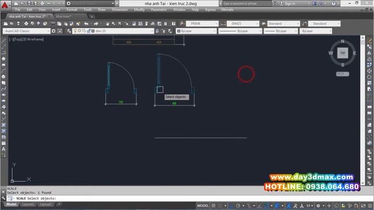Click the Dimension Style icon beside DIM25
Image resolution: width=374 pixels, height=210 pixels.
click(223, 23)
